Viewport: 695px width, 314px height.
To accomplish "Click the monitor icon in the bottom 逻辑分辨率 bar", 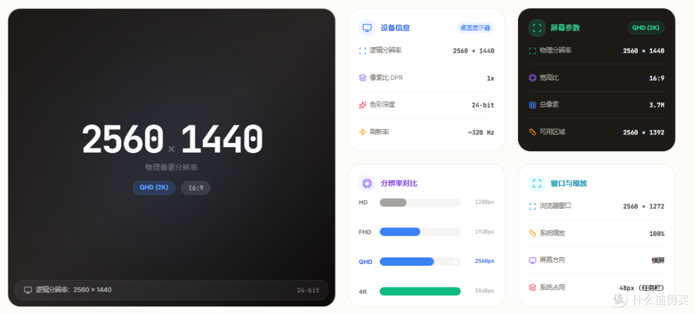I will click(28, 290).
